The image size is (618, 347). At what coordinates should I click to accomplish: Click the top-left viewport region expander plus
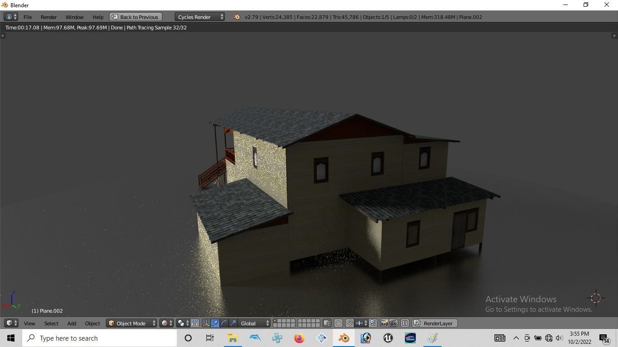tap(3, 35)
